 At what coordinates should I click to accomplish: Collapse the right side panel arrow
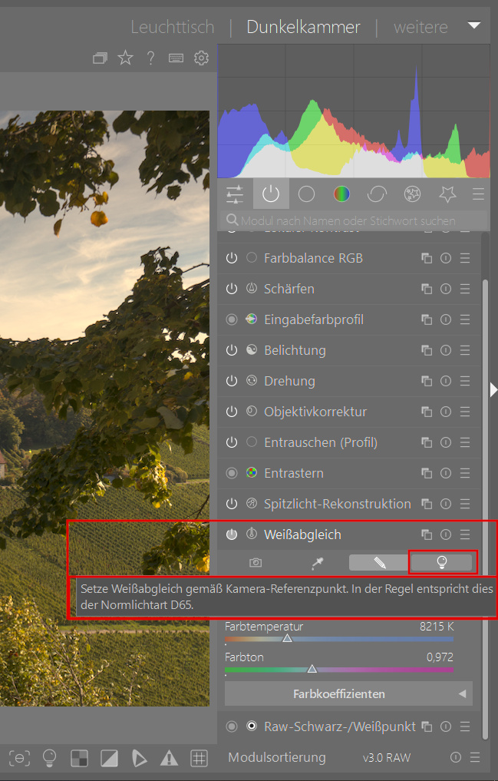[x=493, y=389]
